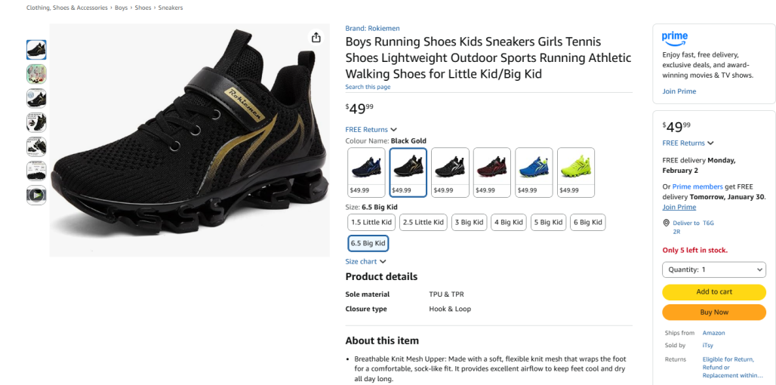The width and height of the screenshot is (776, 385).
Task: Click the Join Prime link under Prime logo
Action: pyautogui.click(x=679, y=91)
